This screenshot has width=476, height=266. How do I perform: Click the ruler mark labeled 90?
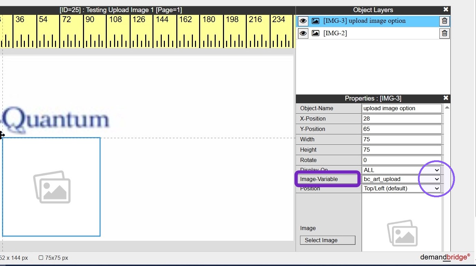(x=90, y=19)
